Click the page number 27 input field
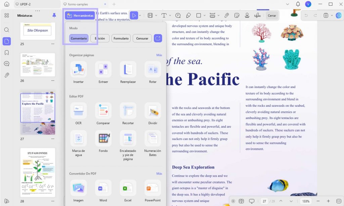This screenshot has width=344, height=206. [x=265, y=201]
